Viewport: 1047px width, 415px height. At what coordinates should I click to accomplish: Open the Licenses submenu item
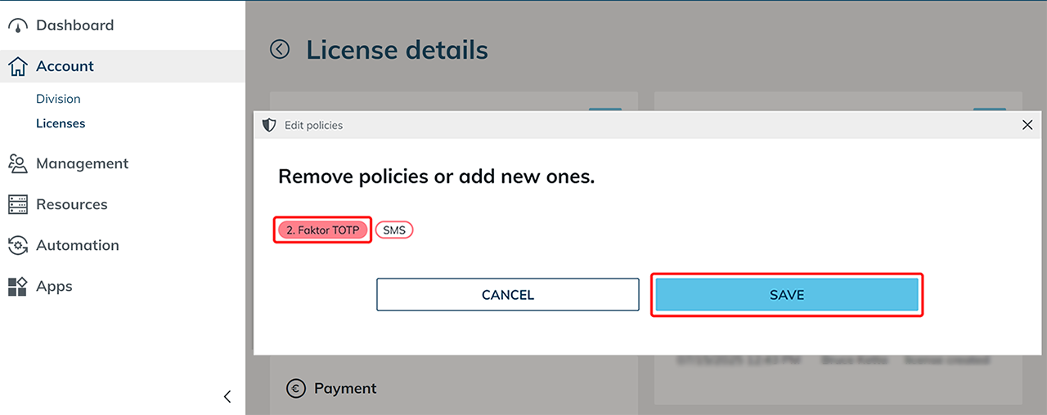pos(61,123)
